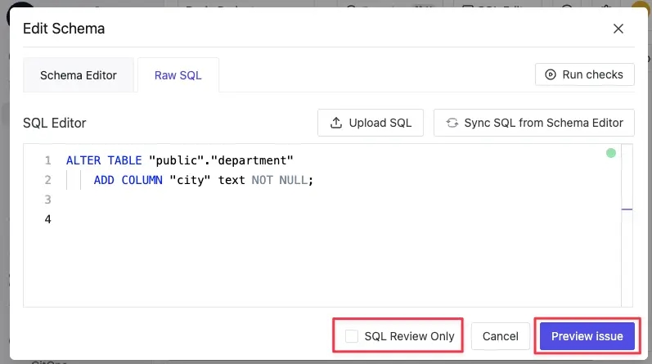The height and width of the screenshot is (364, 652).
Task: Switch to the Schema Editor tab
Action: point(79,75)
